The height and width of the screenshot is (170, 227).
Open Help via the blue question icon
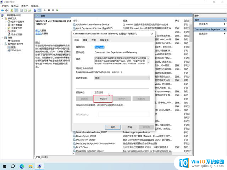pos(35,10)
